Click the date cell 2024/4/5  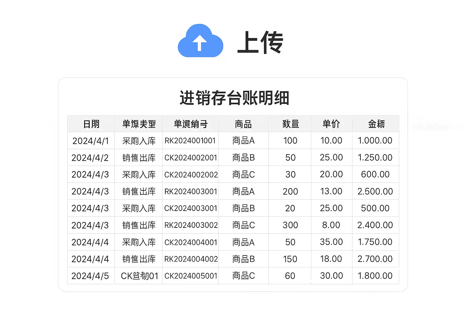90,276
